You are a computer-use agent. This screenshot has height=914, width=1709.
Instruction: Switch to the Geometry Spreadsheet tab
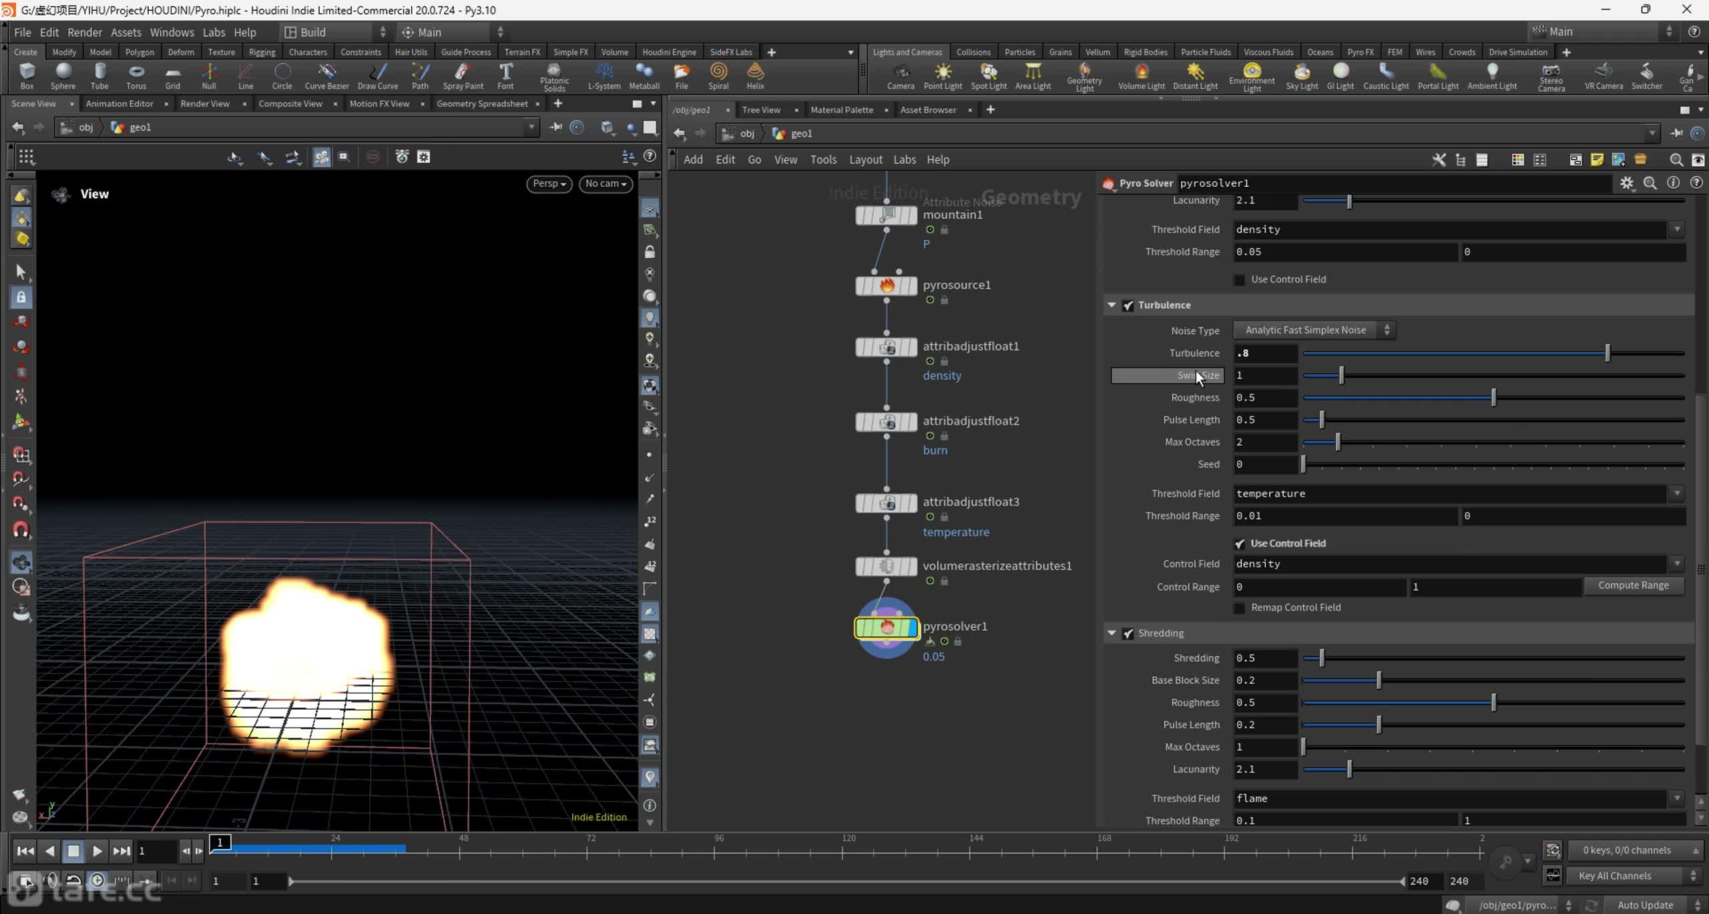click(x=482, y=103)
